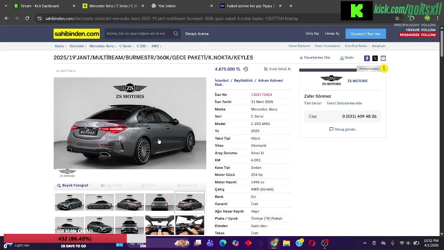
Task: Click Hesap Aç
Action: (x=332, y=34)
